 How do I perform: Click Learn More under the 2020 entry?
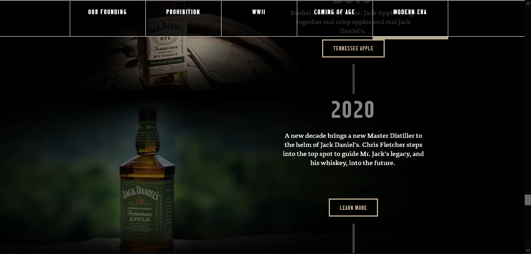pos(353,208)
